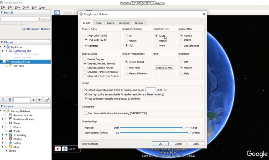
Task: Click the move-up arrow in Places panel
Action: point(33,100)
